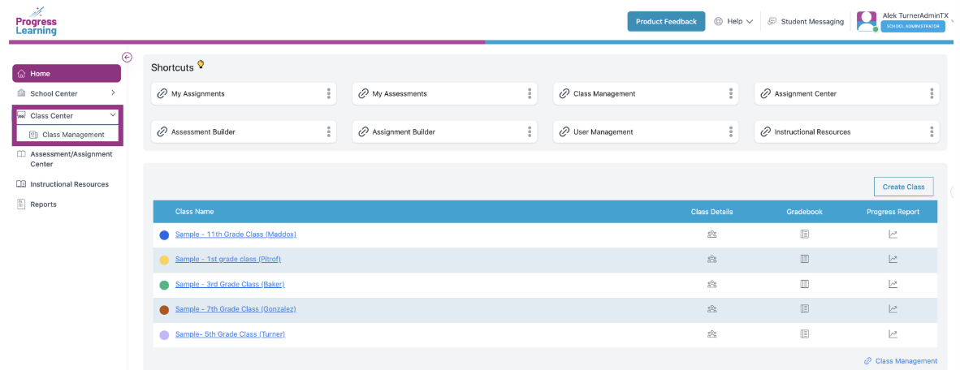Screen dimensions: 960x370
Task: Open Gradebook for 5th Grade Class (Turner)
Action: [x=805, y=334]
